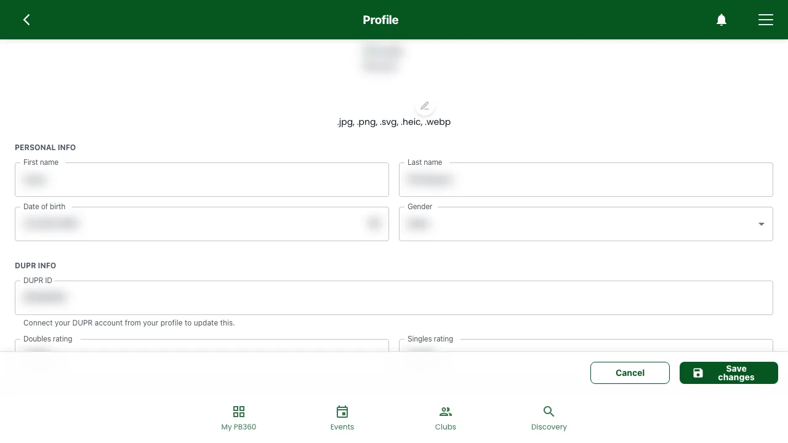Edit profile photo with pencil icon
The image size is (788, 443).
[425, 106]
